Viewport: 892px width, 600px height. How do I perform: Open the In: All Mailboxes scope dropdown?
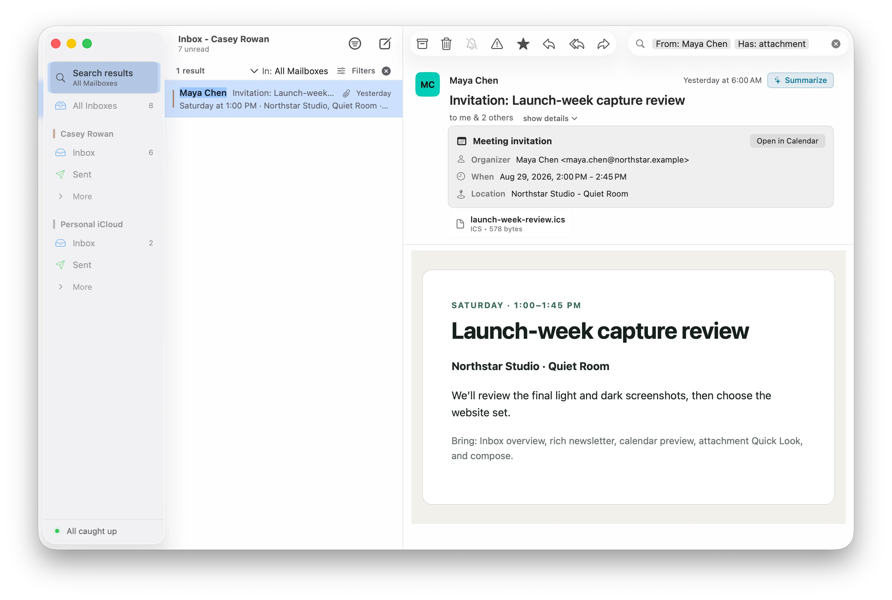[289, 71]
